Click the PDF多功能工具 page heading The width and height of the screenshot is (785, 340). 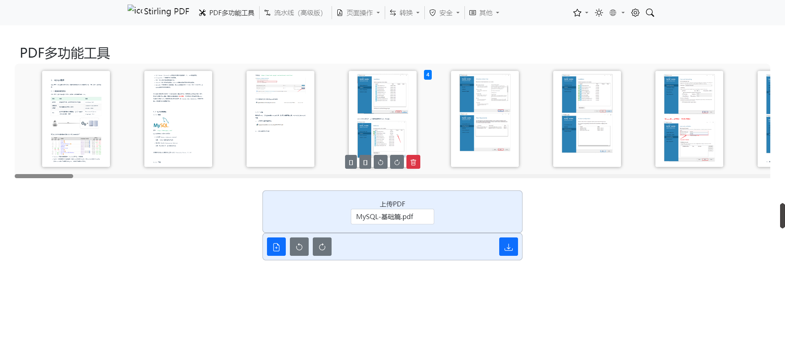tap(65, 53)
